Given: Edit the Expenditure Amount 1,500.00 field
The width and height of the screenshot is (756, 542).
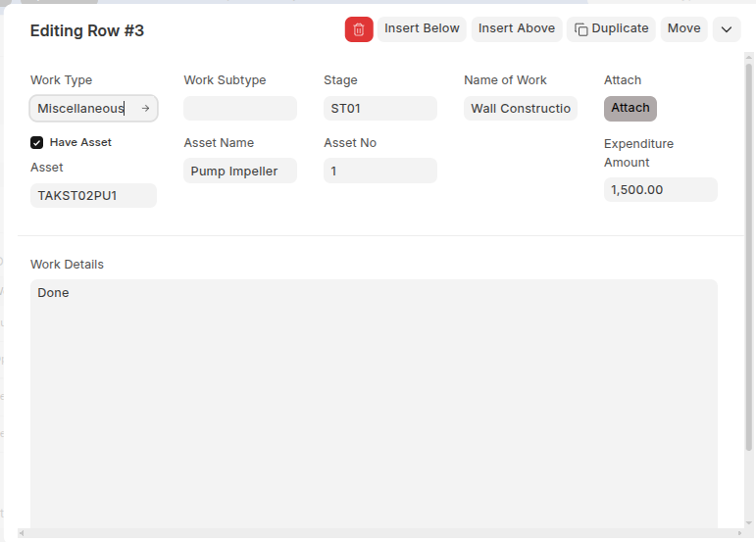Looking at the screenshot, I should click(660, 190).
